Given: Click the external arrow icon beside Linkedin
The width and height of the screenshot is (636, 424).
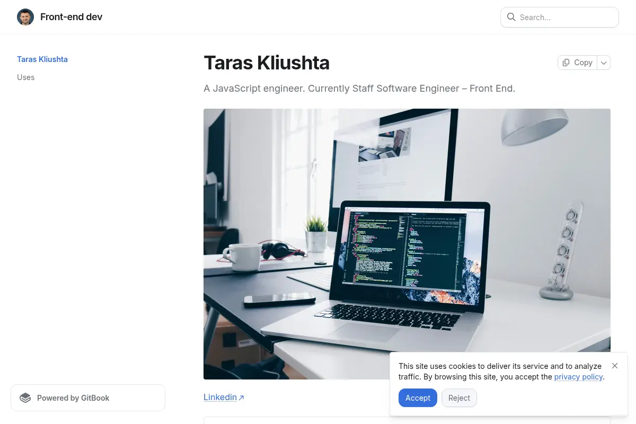Looking at the screenshot, I should [x=242, y=397].
